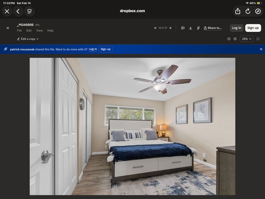Copy the file link icon
The height and width of the screenshot is (199, 265).
pos(198,28)
